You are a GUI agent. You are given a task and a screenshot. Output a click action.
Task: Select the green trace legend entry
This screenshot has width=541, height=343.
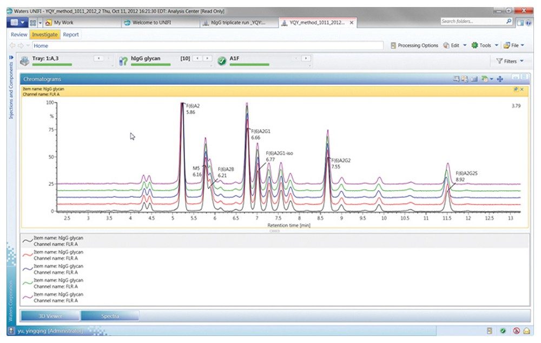[x=275, y=284]
